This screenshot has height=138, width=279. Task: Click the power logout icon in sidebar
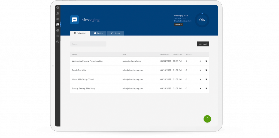(58, 42)
